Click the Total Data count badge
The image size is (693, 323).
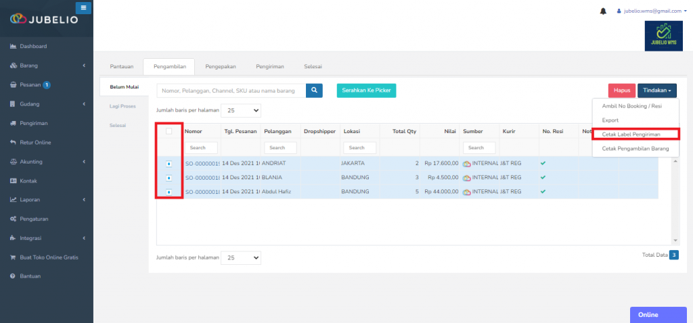tap(673, 255)
